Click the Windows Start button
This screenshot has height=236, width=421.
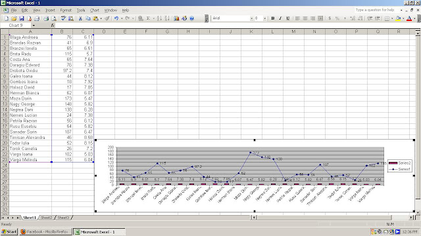click(x=9, y=231)
